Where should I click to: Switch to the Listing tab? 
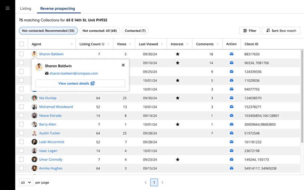tap(25, 8)
